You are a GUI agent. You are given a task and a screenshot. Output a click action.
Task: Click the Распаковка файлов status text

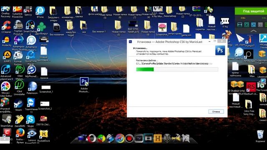pos(147,60)
